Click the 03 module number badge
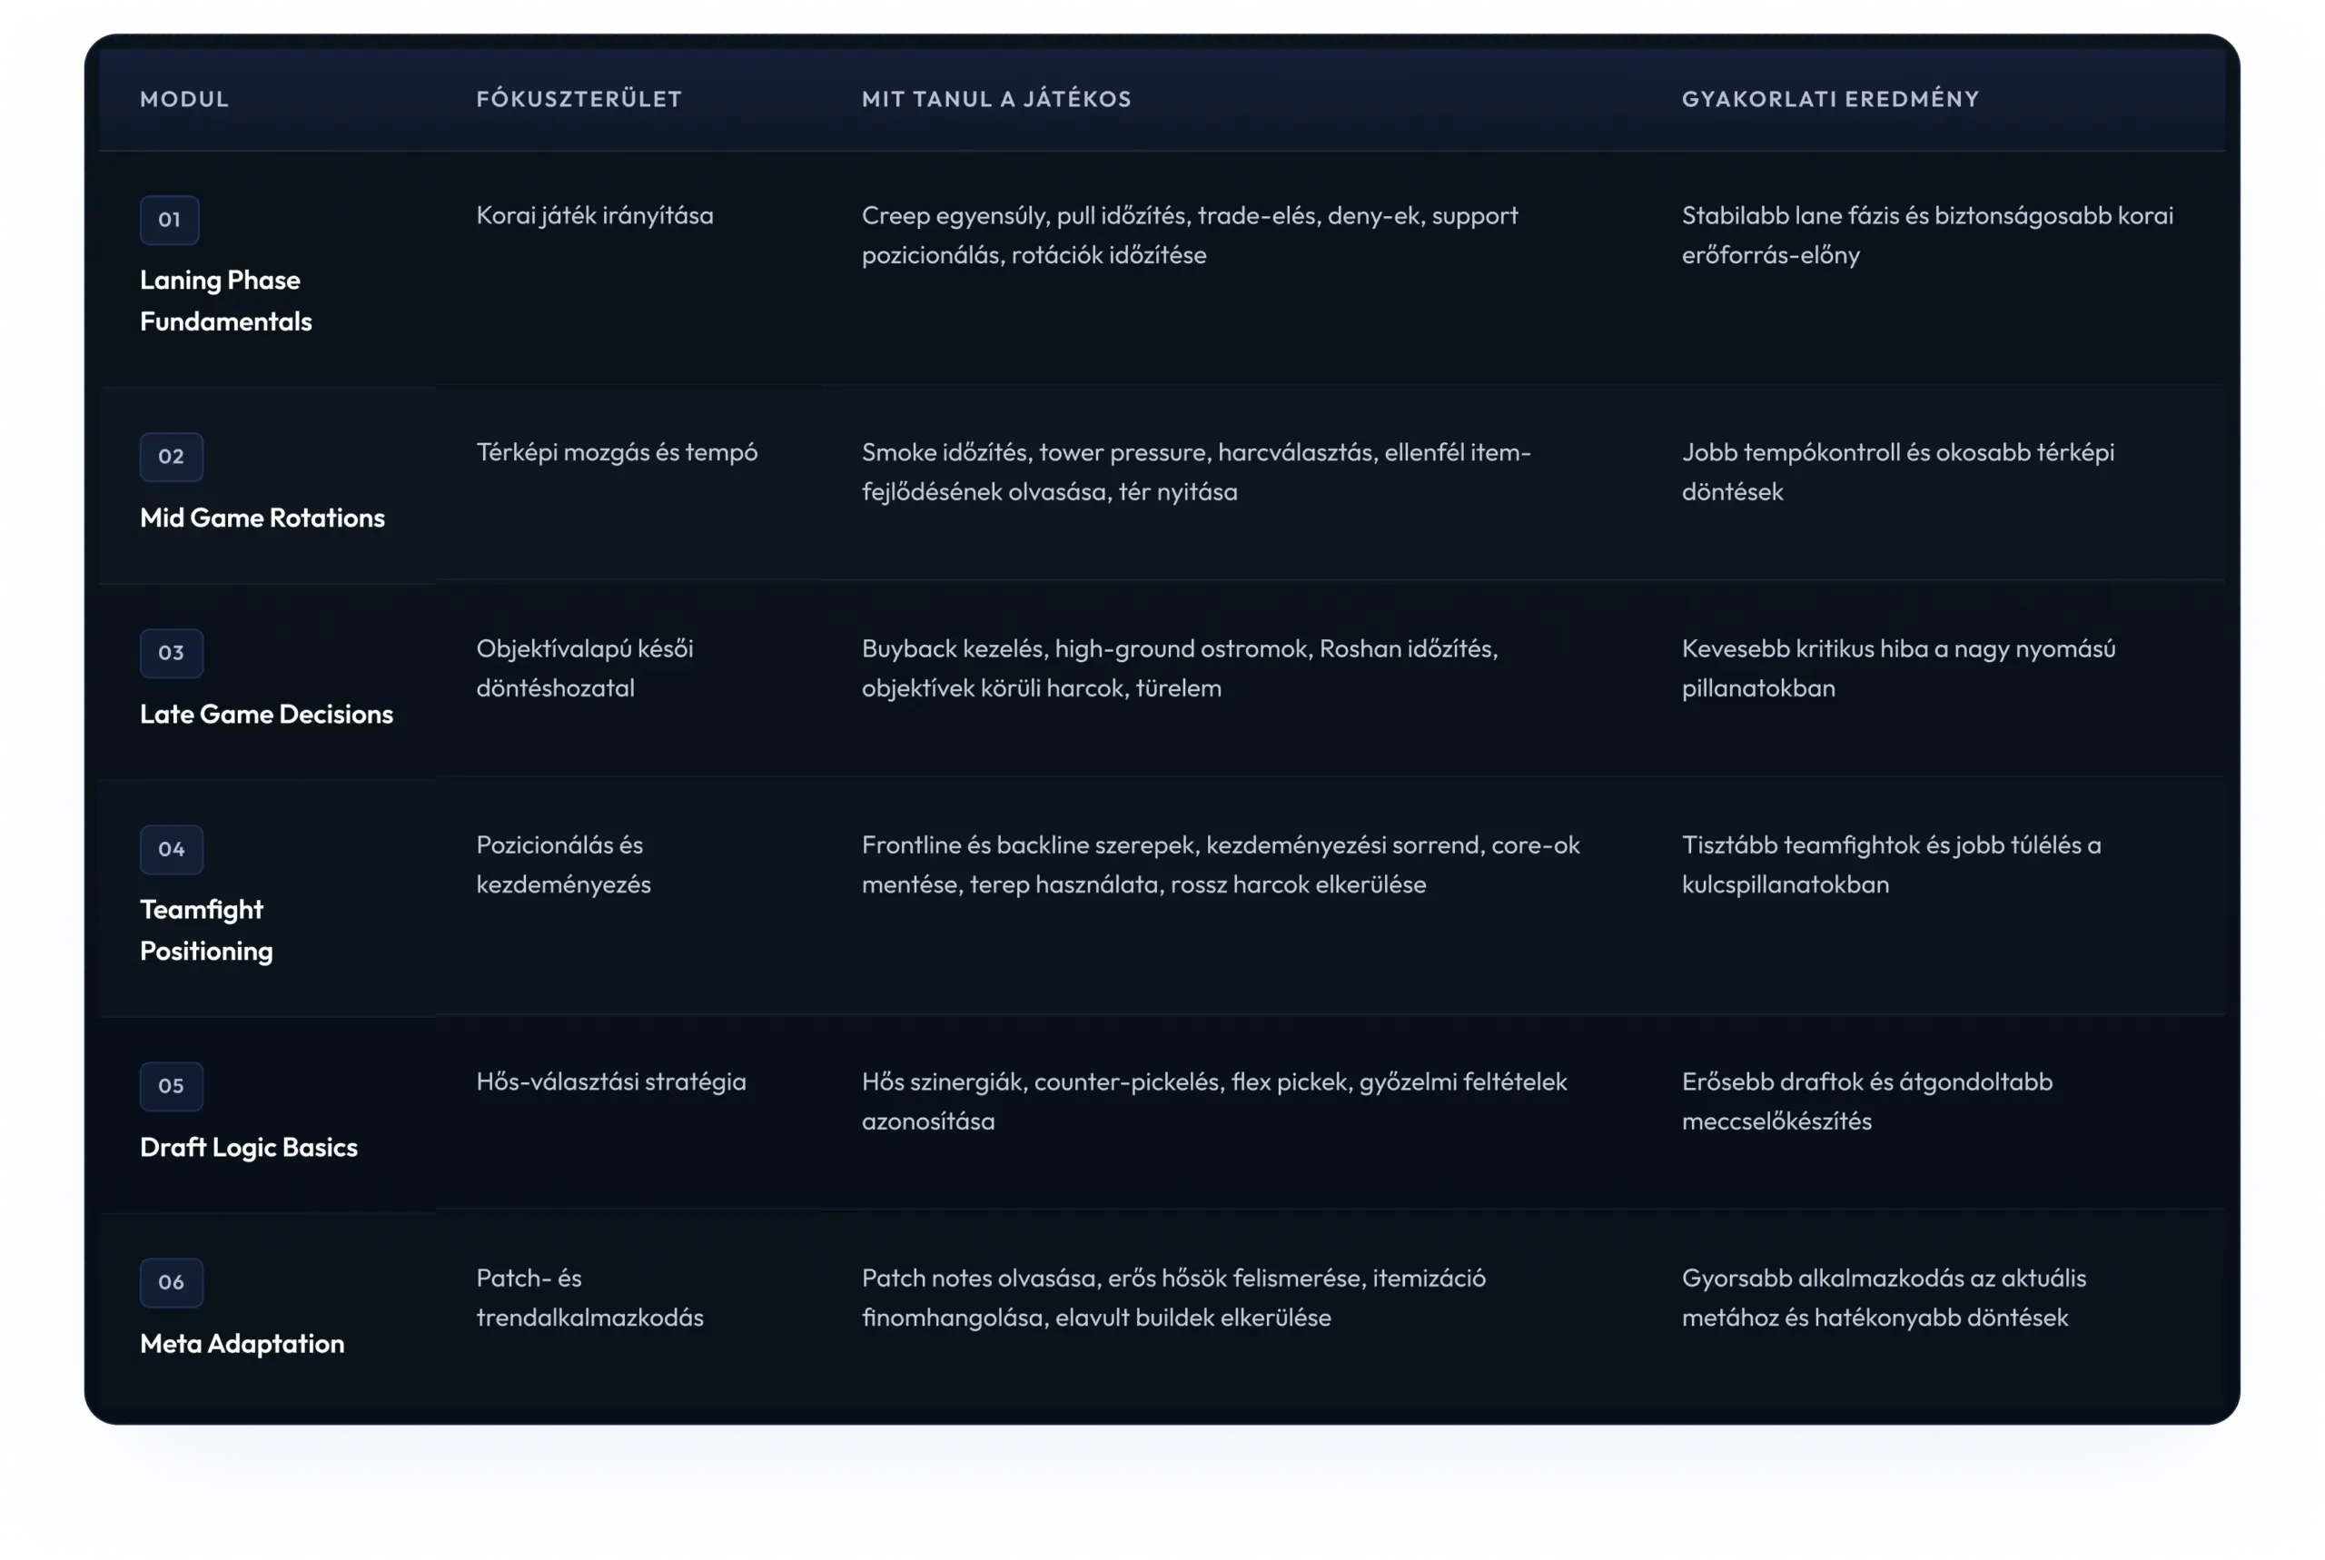This screenshot has height=1560, width=2325. [x=171, y=653]
